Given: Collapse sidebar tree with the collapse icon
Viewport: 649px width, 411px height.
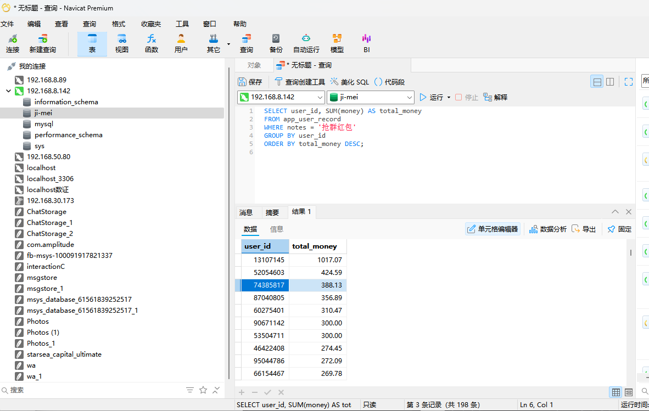Looking at the screenshot, I should [x=216, y=390].
